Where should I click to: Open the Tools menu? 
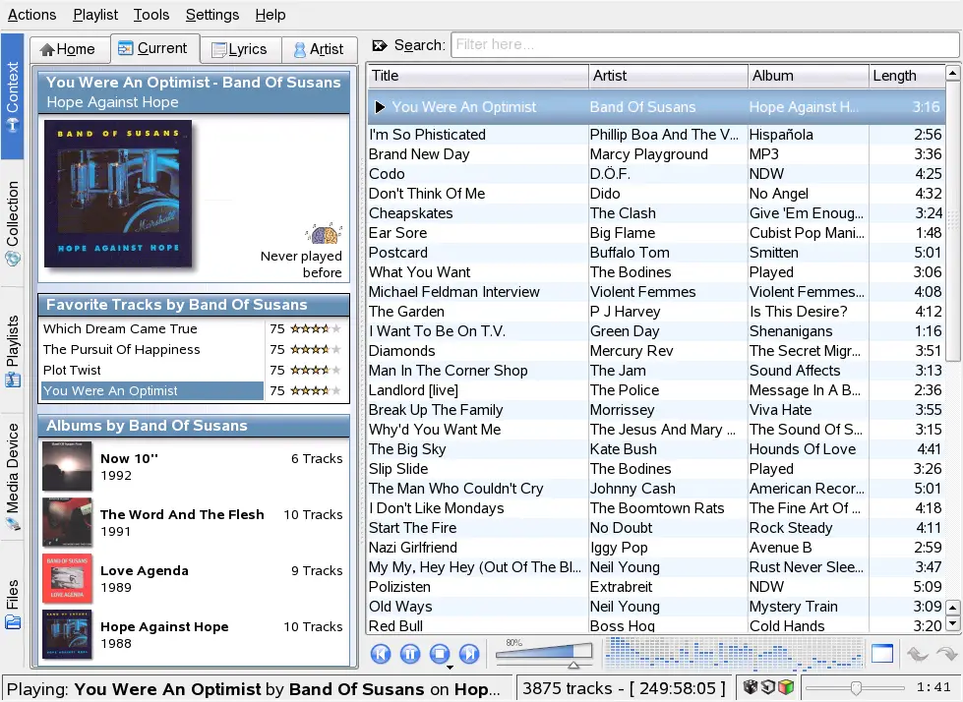(151, 15)
